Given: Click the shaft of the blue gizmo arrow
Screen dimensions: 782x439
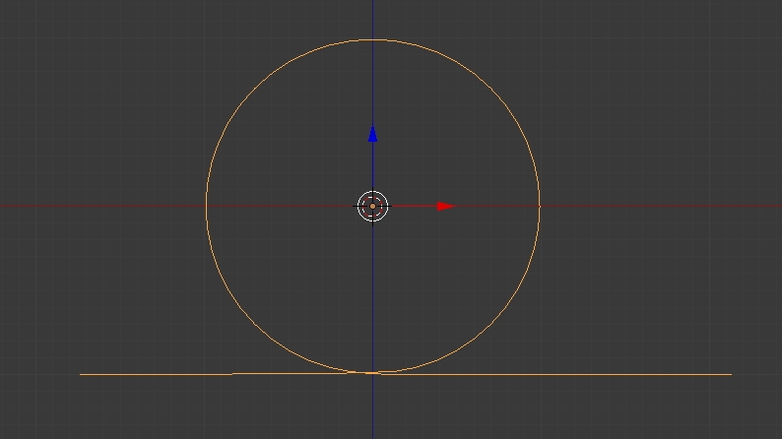Looking at the screenshot, I should [372, 167].
